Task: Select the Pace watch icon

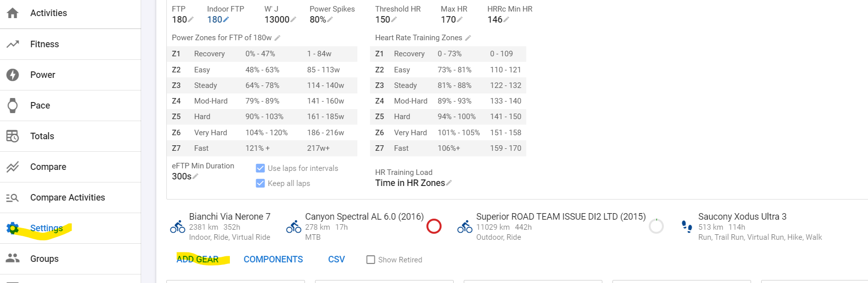Action: pos(13,106)
